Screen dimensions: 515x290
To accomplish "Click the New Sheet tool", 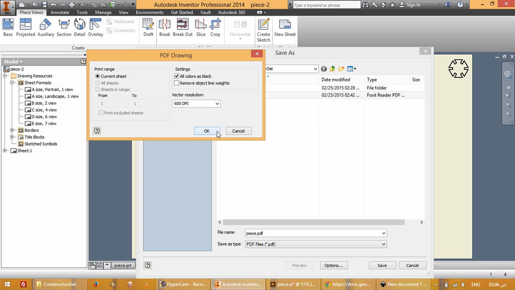I will pos(285,28).
